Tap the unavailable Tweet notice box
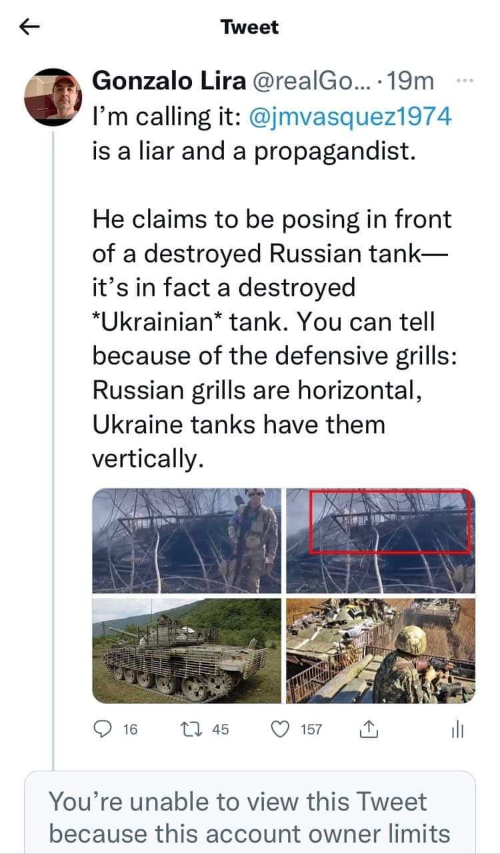The image size is (500, 854). [250, 814]
